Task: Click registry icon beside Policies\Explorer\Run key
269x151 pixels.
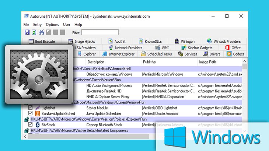Action: (x=27, y=119)
